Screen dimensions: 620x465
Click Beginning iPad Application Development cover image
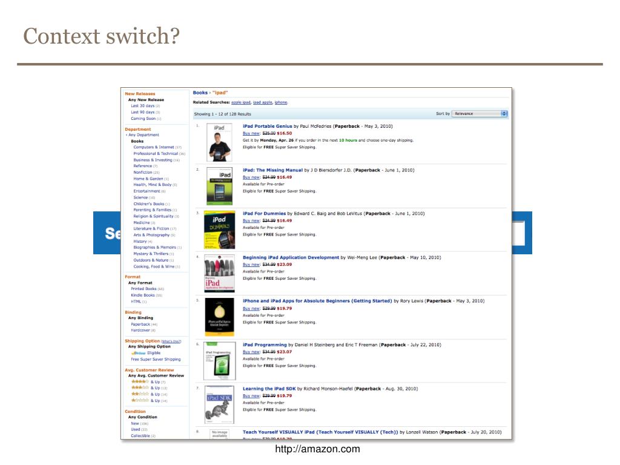(x=219, y=273)
